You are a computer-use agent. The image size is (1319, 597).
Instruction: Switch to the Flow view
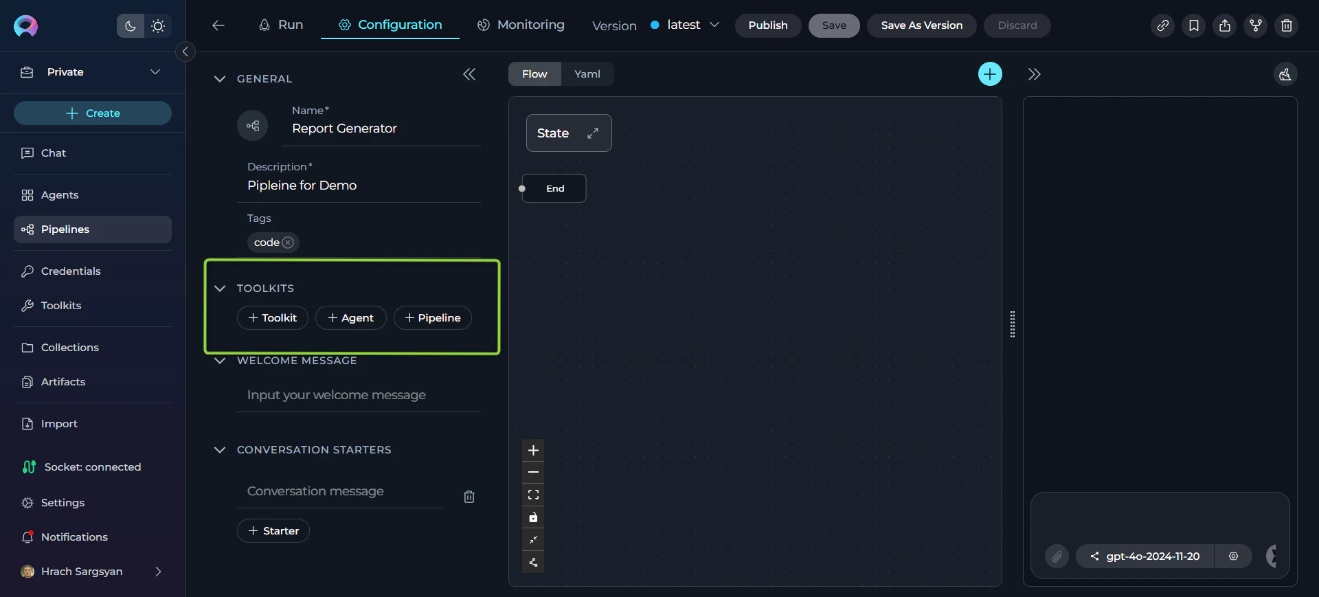(534, 74)
